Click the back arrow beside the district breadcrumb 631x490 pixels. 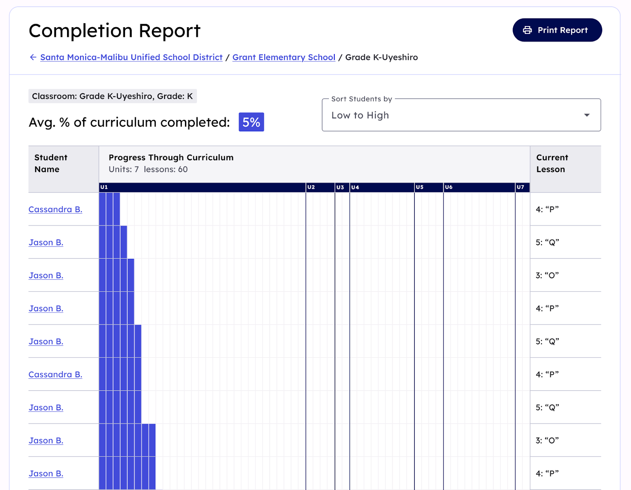(33, 57)
